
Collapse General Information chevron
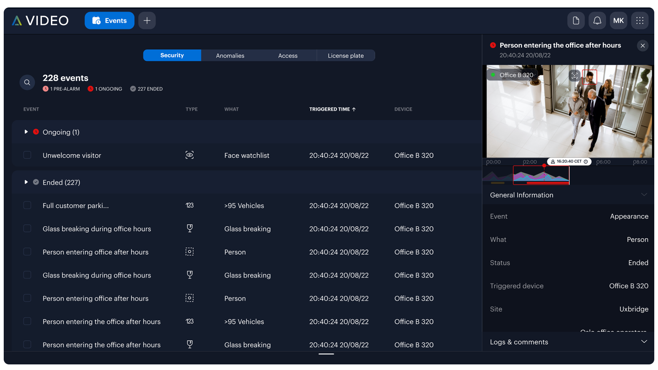644,195
